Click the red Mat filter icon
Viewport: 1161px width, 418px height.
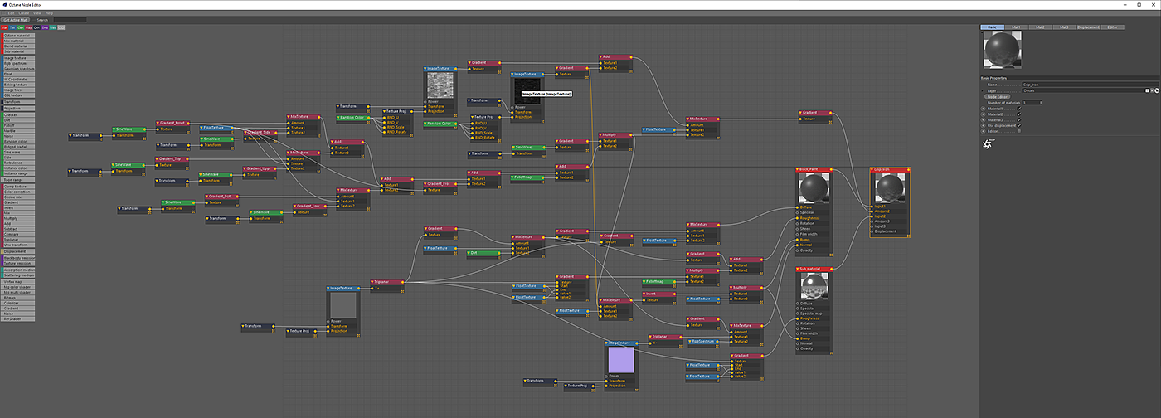(4, 27)
